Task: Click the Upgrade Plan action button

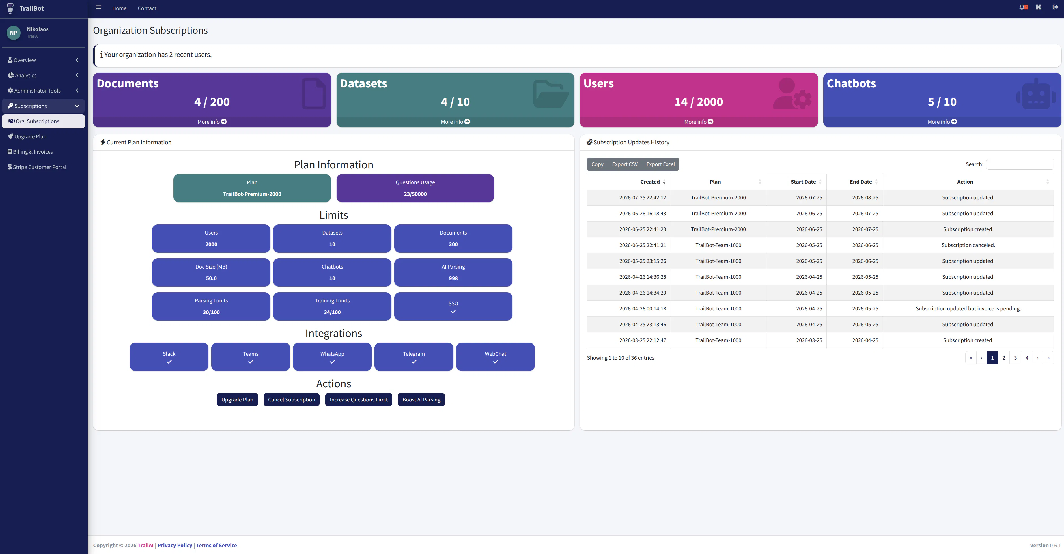Action: [x=237, y=400]
